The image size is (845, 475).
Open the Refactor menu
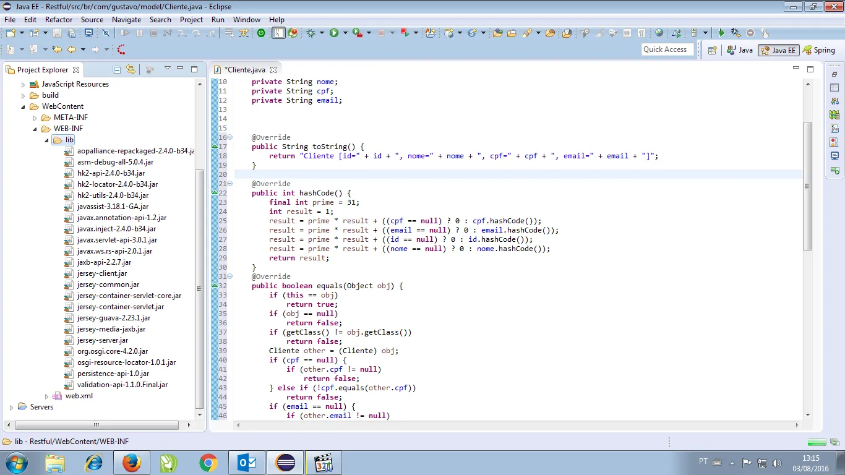[59, 19]
